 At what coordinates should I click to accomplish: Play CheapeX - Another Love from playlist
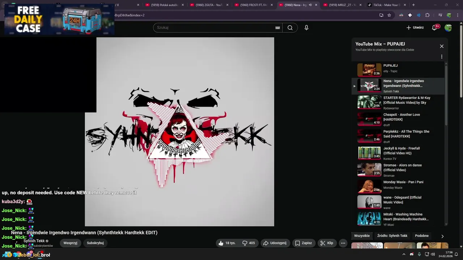[x=398, y=119]
